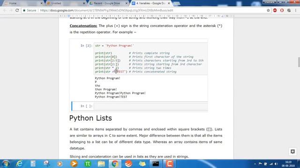This screenshot has height=168, width=300.
Task: Show hidden system tray icons arrow
Action: 255,164
